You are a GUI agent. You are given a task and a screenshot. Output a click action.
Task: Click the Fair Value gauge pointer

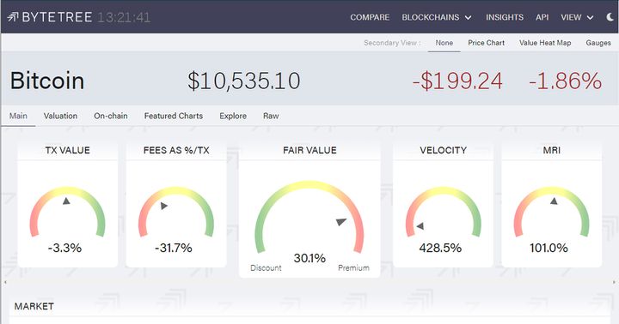tap(341, 222)
